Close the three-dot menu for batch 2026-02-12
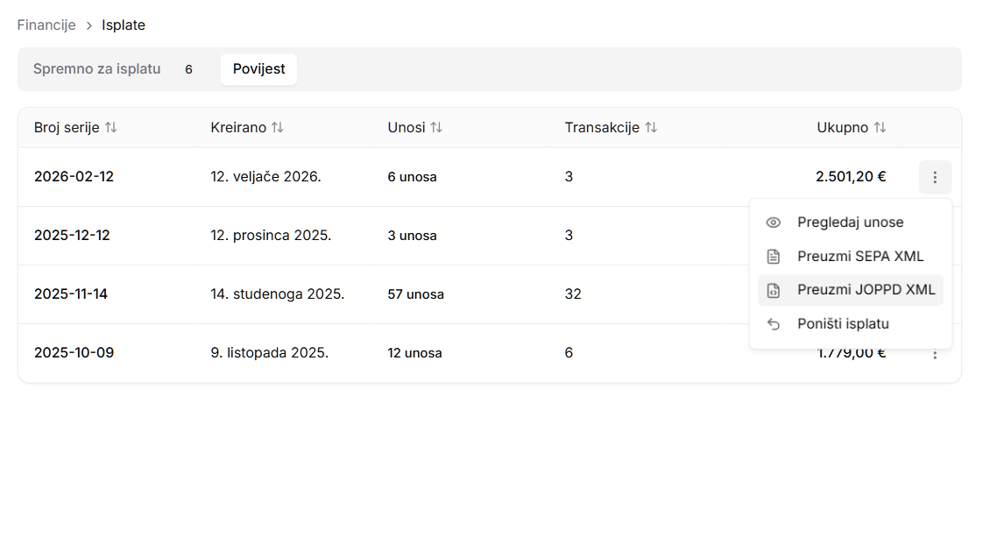This screenshot has width=983, height=559. pyautogui.click(x=935, y=177)
